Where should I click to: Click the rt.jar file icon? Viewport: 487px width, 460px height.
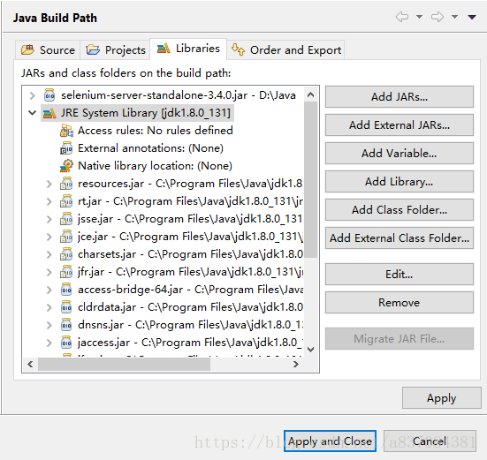click(x=66, y=201)
